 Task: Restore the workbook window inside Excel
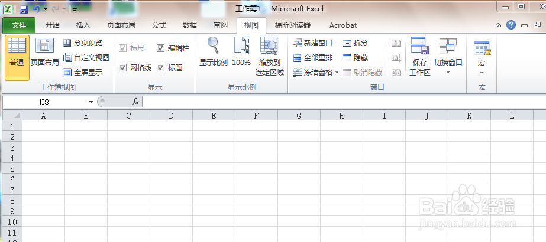(537, 25)
